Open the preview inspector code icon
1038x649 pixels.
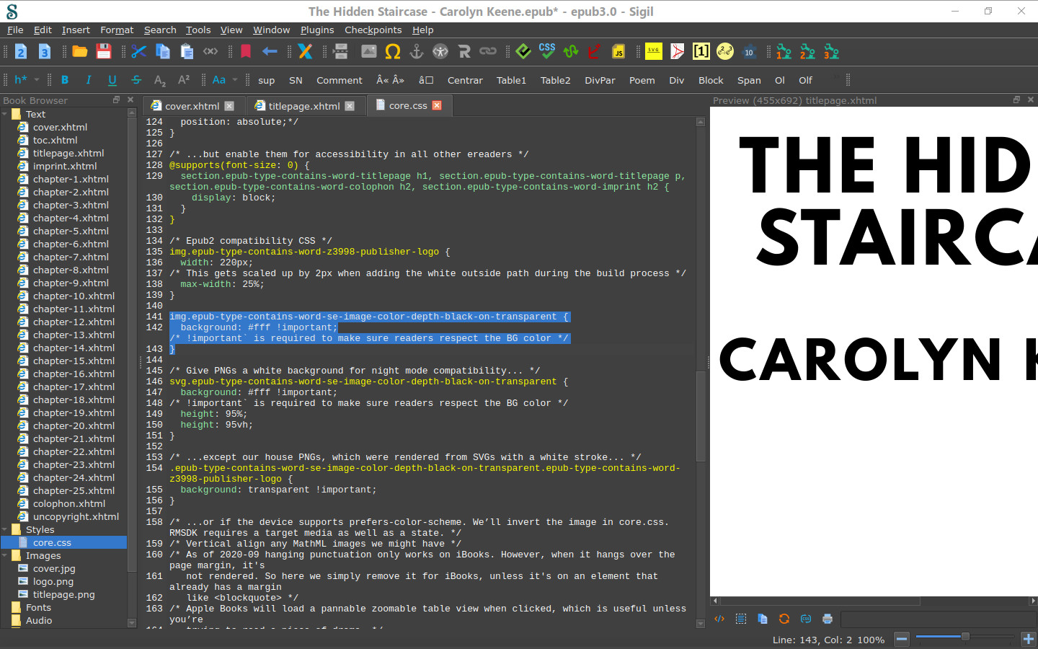[719, 619]
